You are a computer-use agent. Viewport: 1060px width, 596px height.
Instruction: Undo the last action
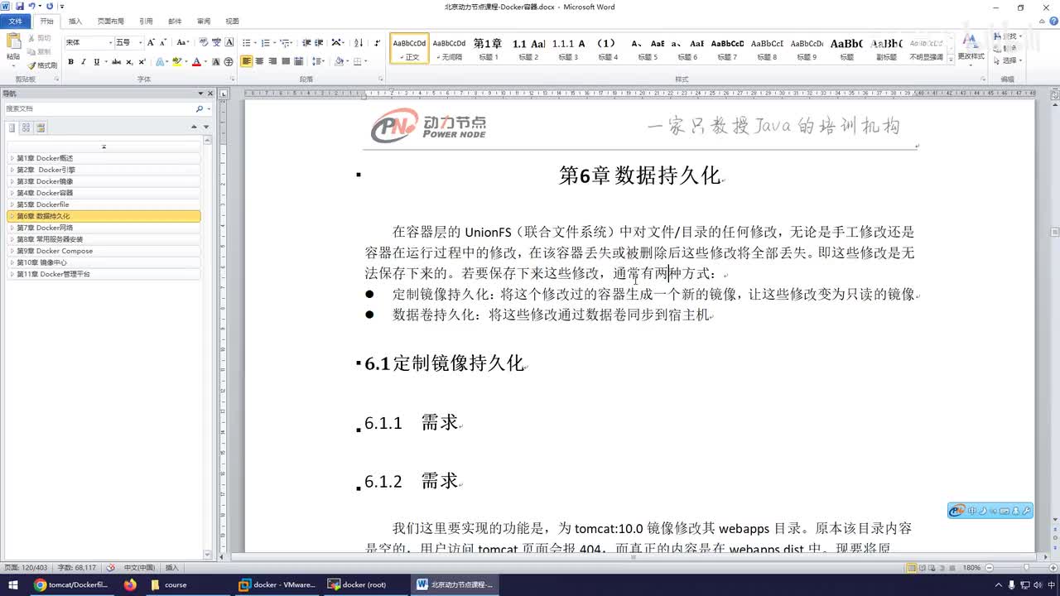tap(31, 7)
